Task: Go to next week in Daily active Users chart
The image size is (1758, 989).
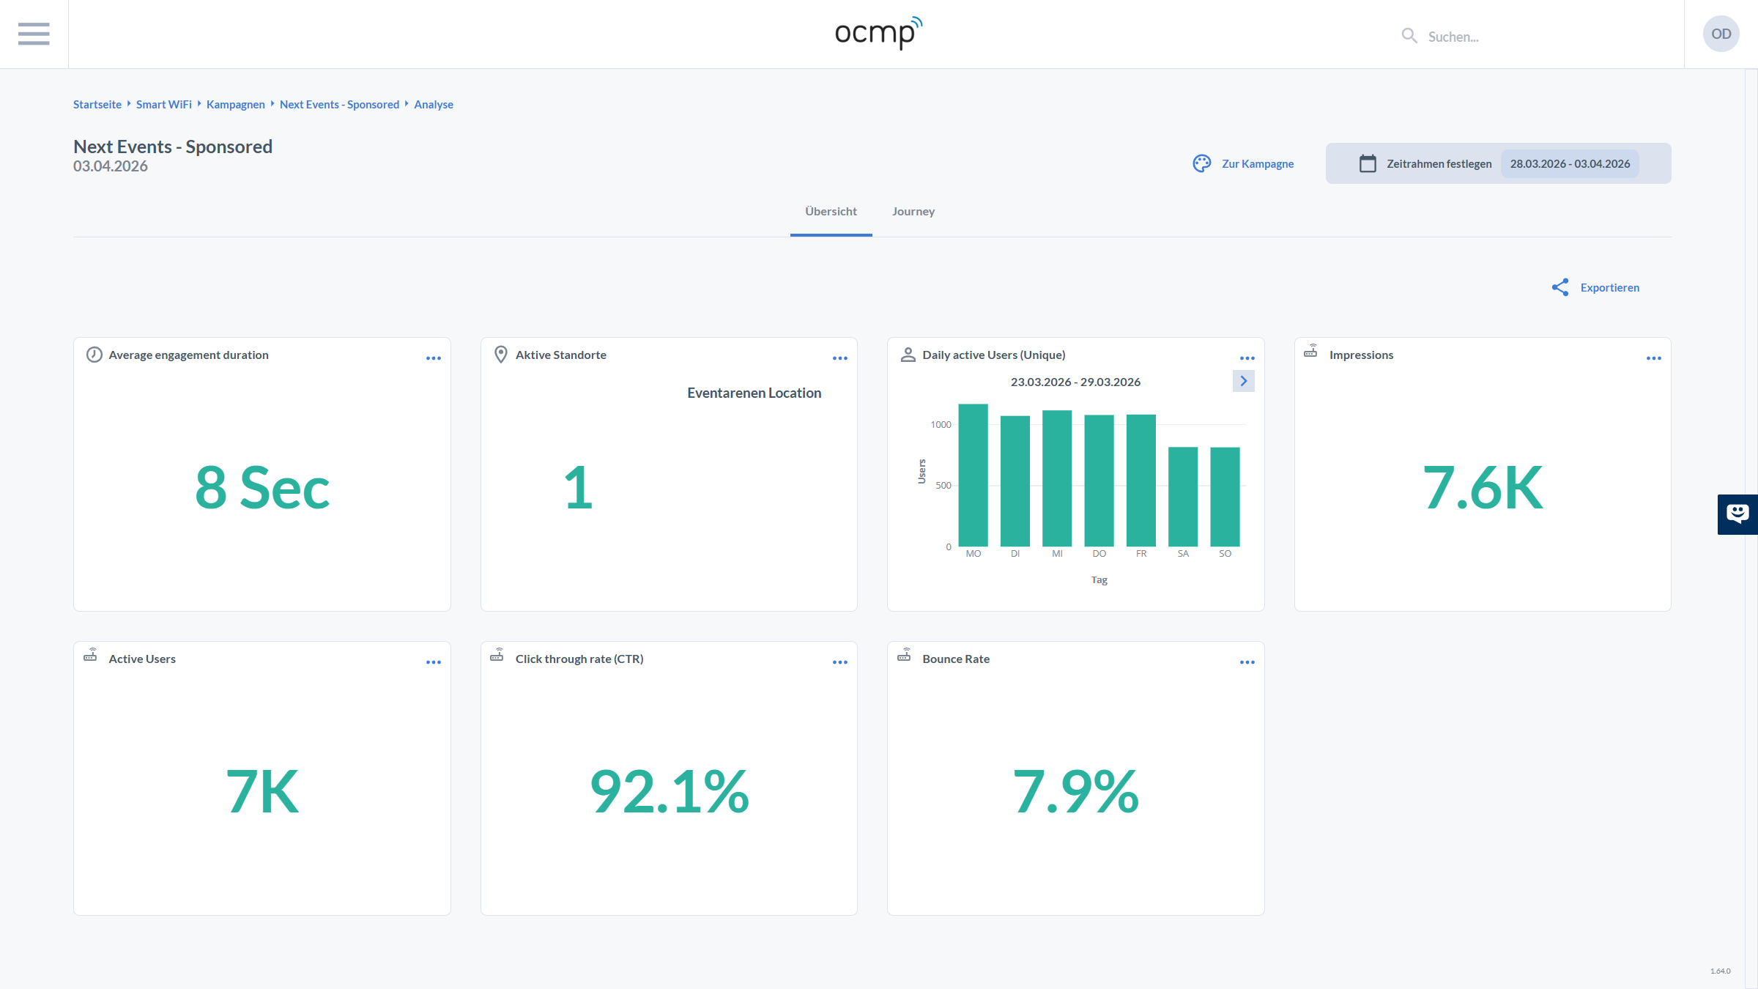Action: click(1243, 381)
